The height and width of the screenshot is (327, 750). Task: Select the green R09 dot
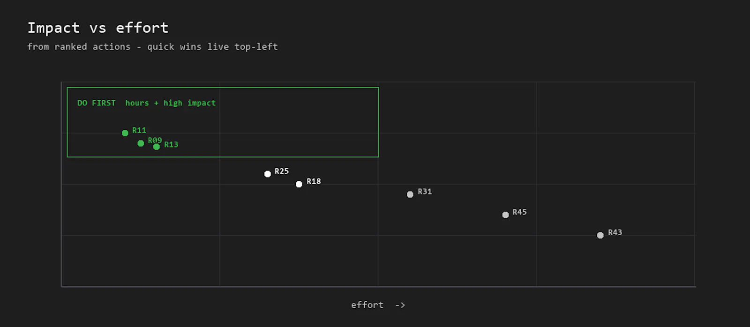141,143
